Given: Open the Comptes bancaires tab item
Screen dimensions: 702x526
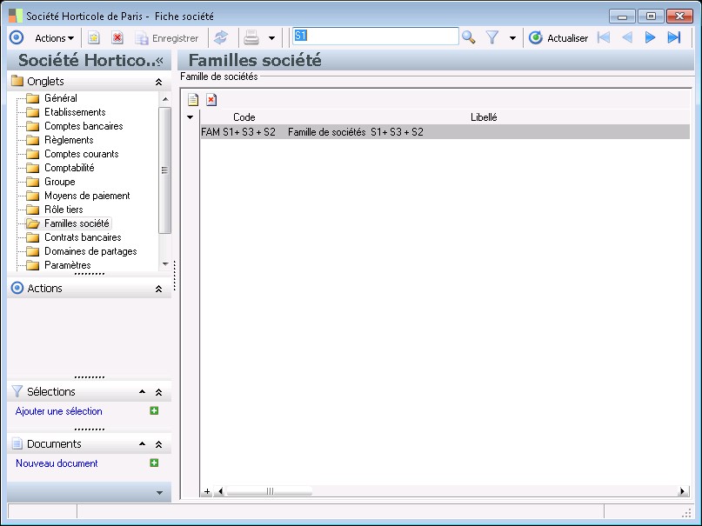Looking at the screenshot, I should (x=83, y=126).
